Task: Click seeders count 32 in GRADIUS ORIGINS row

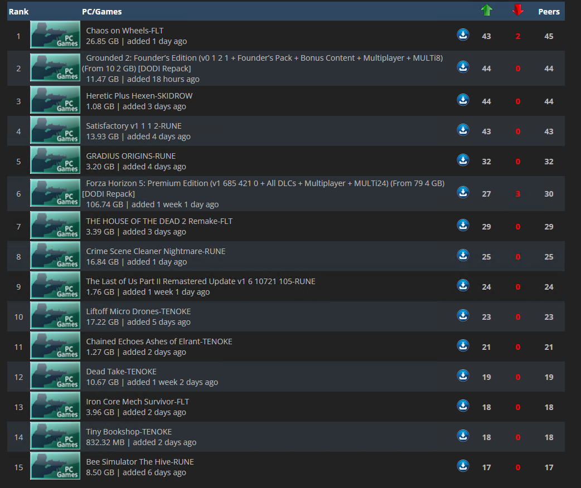Action: (x=486, y=162)
